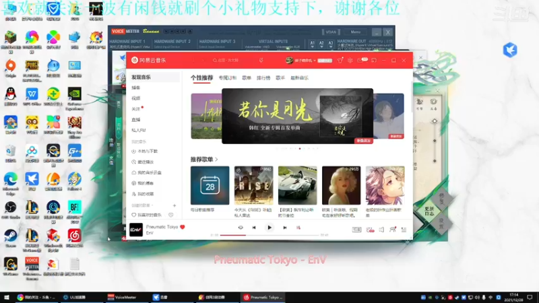
Task: Toggle A3 output in VoiceMeeter
Action: tap(331, 43)
